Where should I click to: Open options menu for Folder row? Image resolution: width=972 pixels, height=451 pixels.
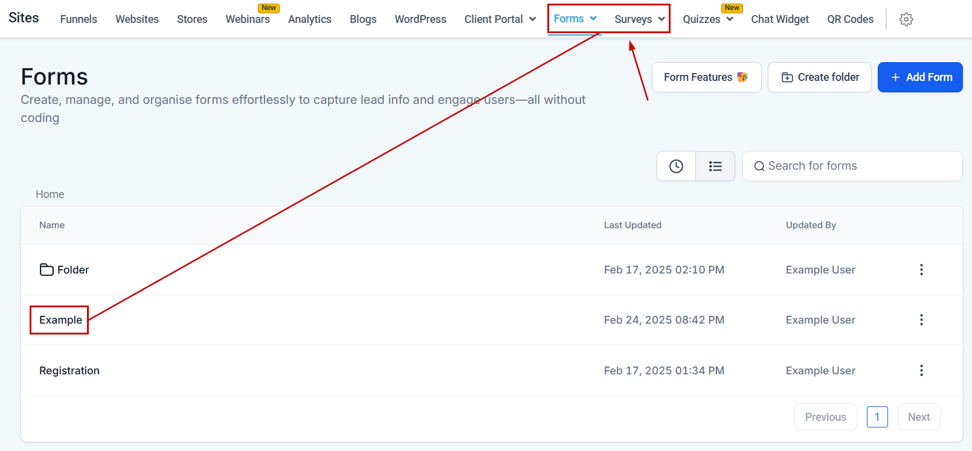click(921, 270)
